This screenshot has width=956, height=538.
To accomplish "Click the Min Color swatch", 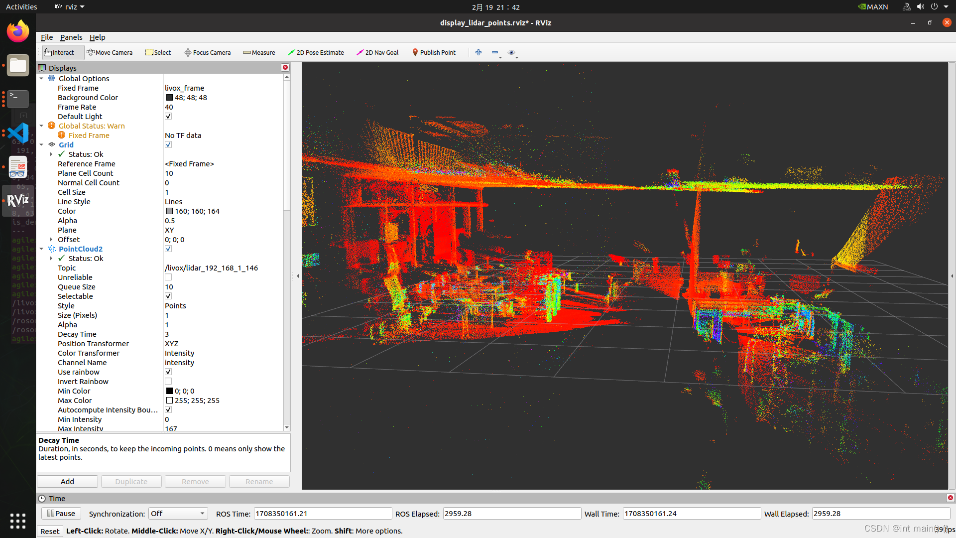I will (169, 391).
